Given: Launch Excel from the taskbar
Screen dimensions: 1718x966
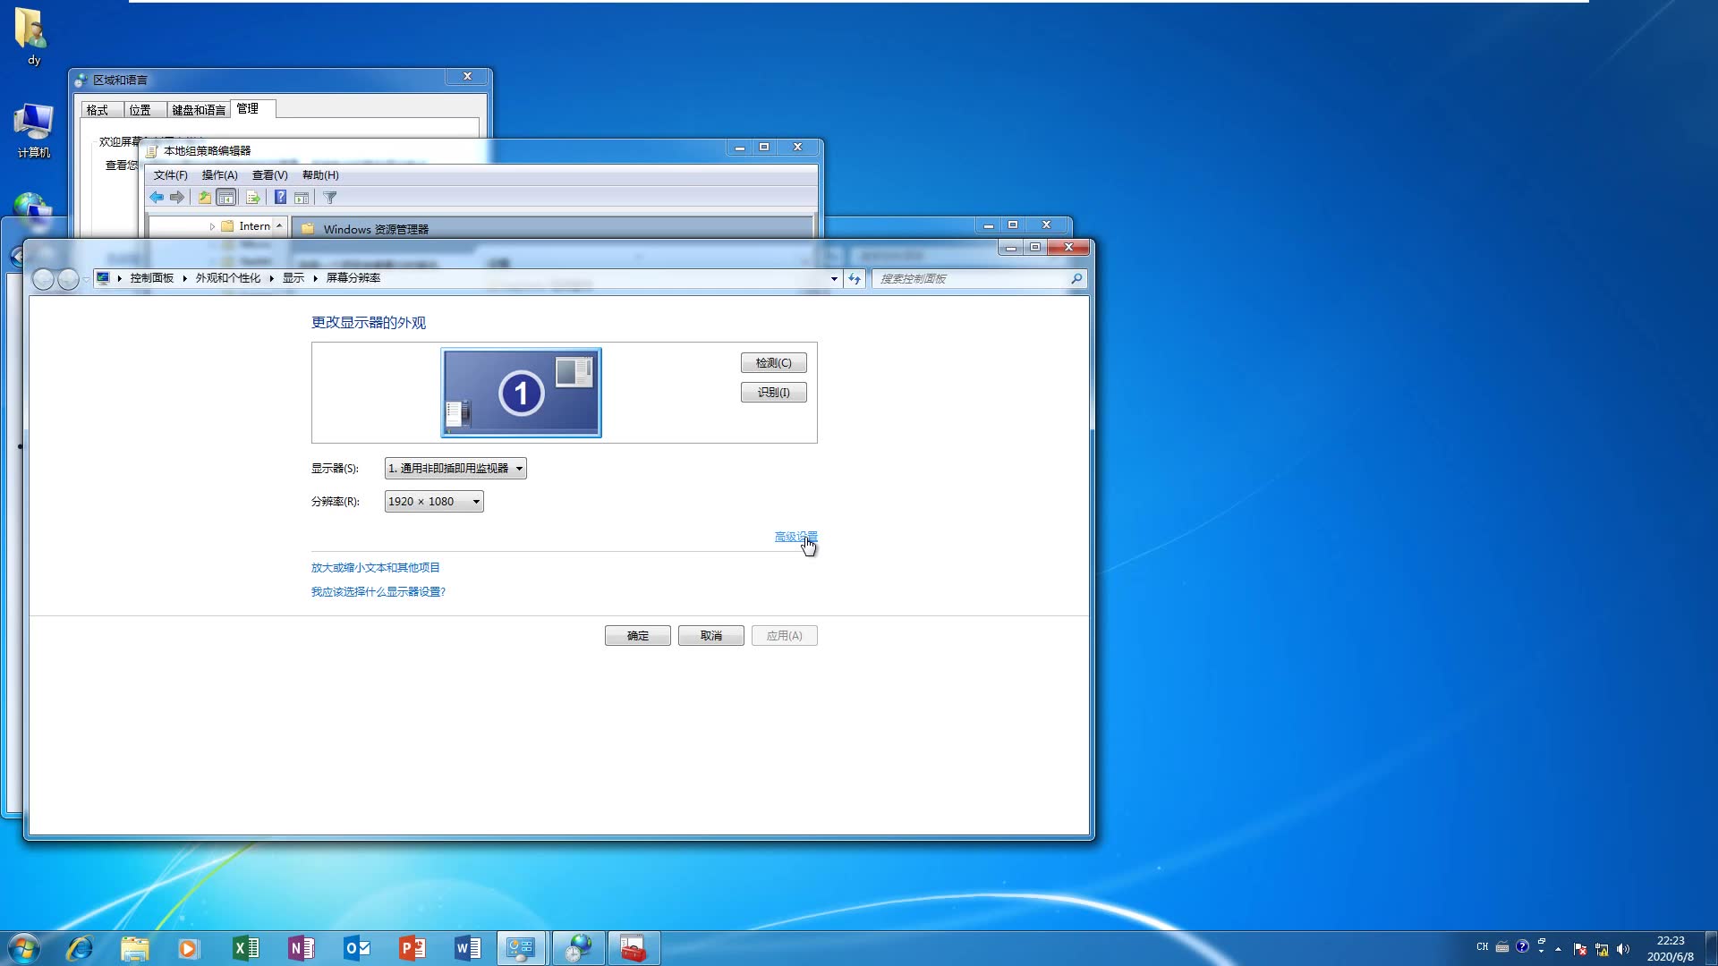Looking at the screenshot, I should (245, 948).
